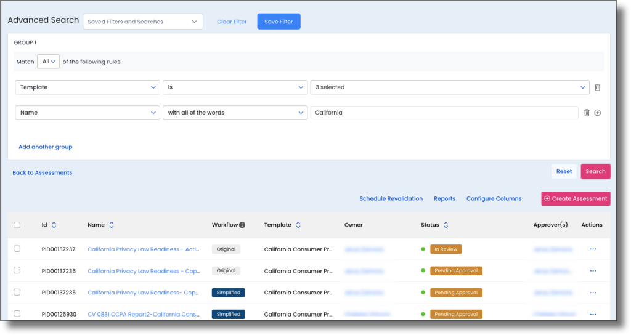631x335 pixels.
Task: Change Match All dropdown
Action: [x=48, y=62]
